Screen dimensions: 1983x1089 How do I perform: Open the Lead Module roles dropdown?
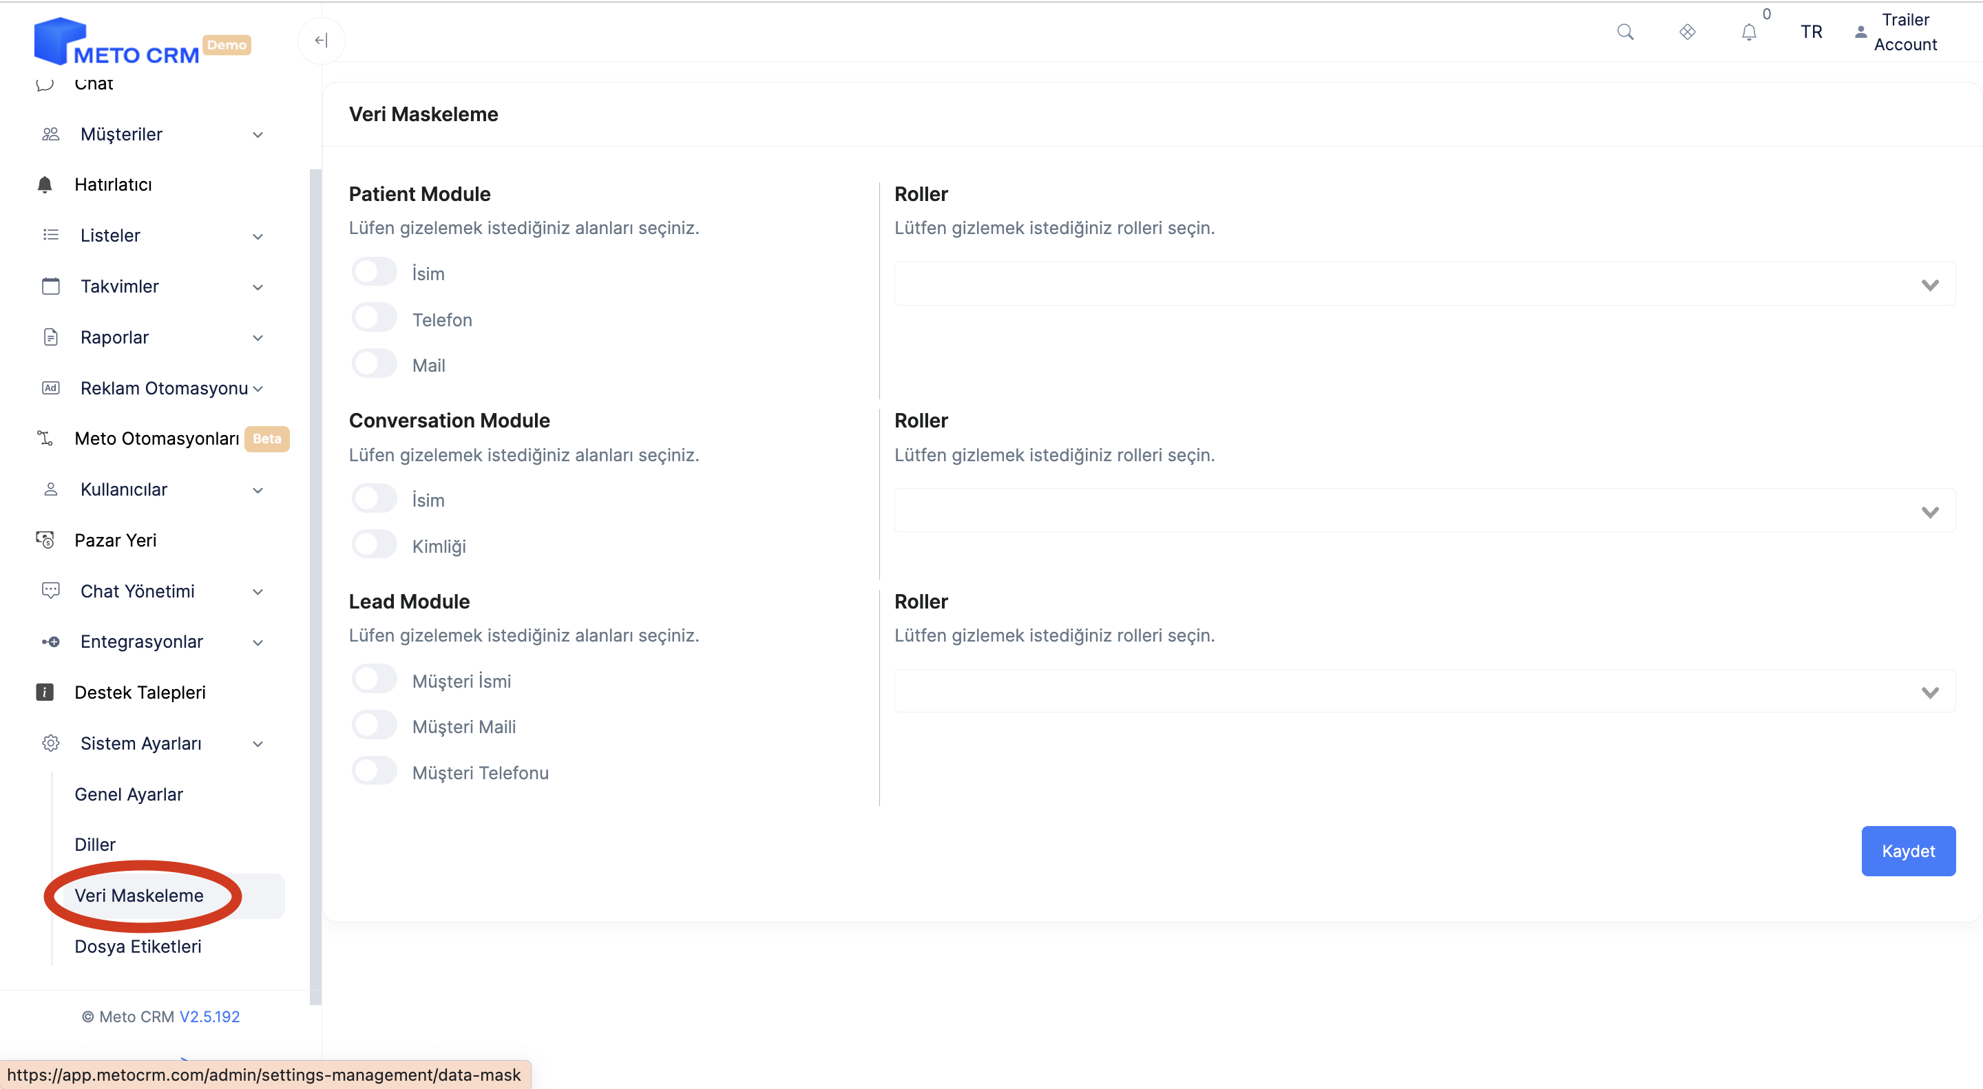pyautogui.click(x=1424, y=691)
